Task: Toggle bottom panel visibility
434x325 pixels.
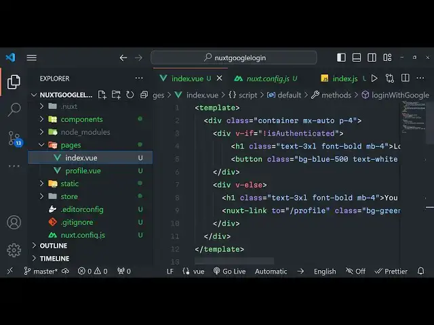Action: click(357, 58)
